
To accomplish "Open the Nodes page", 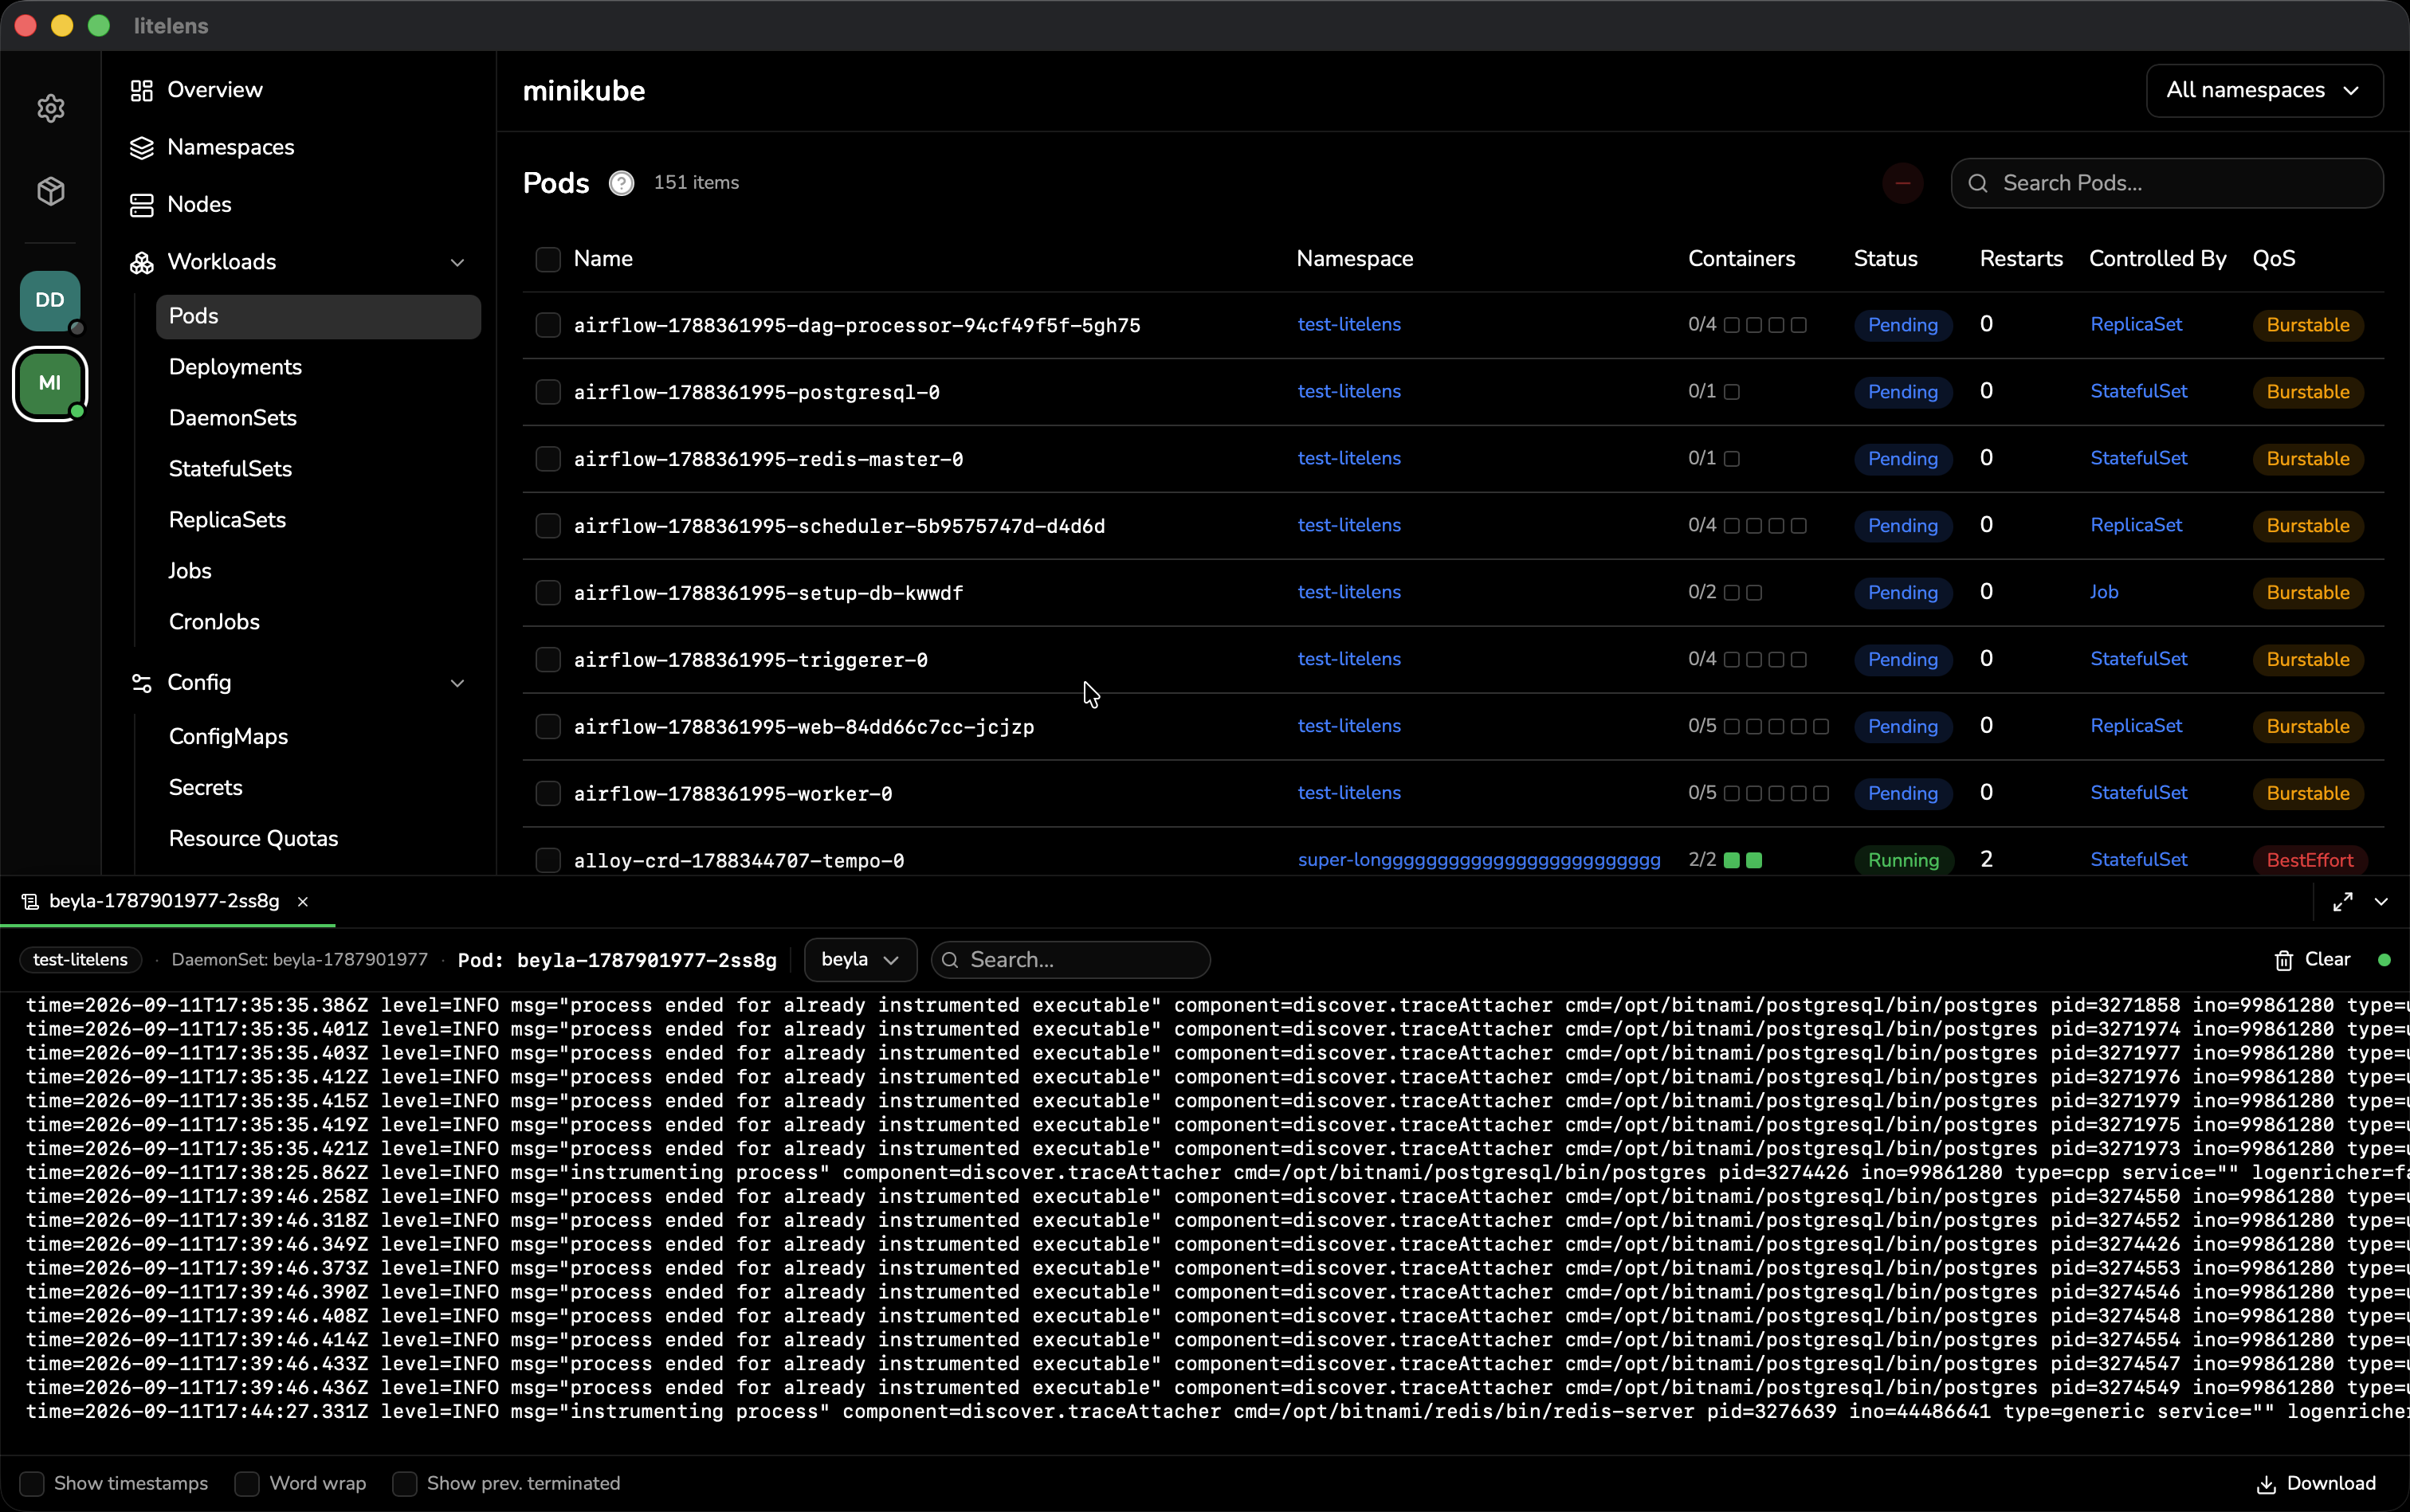I will [x=199, y=205].
